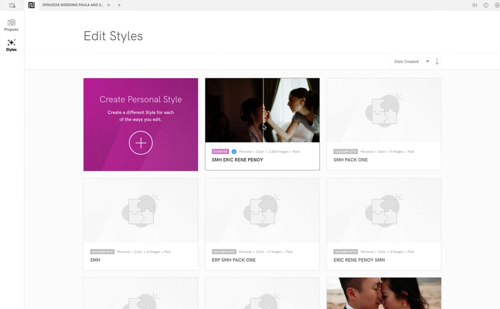The image size is (500, 309).
Task: Click the couple photo style thumbnail at bottom
Action: tap(384, 293)
